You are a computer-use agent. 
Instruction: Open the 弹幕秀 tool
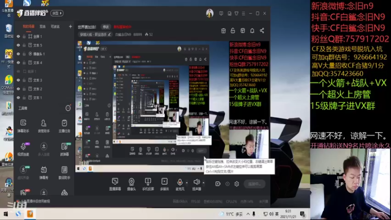coord(43,173)
